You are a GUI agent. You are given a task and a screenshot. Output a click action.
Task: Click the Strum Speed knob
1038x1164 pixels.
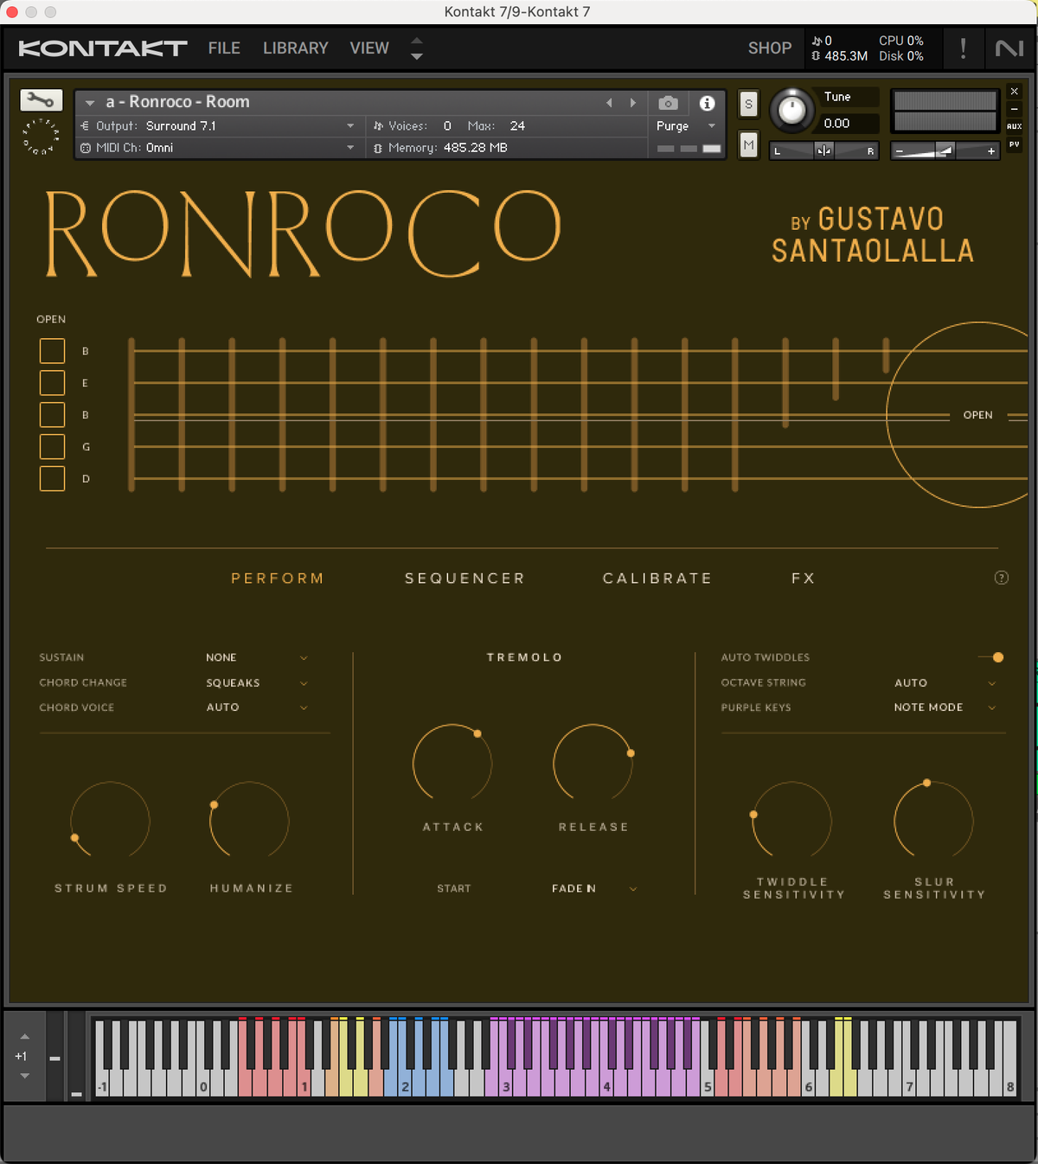click(110, 822)
